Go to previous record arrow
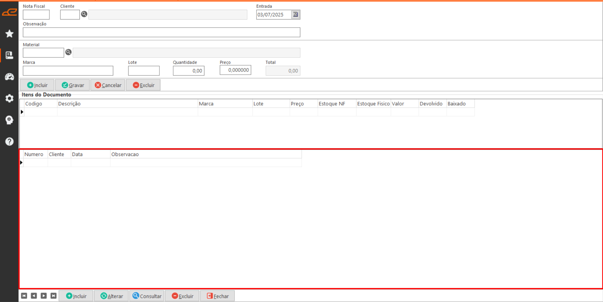The height and width of the screenshot is (302, 603). point(34,296)
